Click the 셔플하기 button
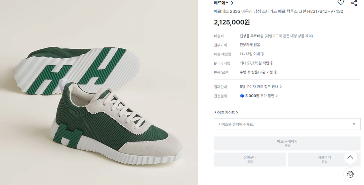 [324, 159]
